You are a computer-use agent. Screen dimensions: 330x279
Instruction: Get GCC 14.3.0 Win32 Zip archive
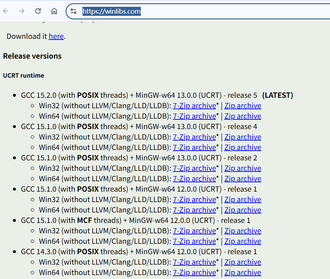(x=242, y=262)
